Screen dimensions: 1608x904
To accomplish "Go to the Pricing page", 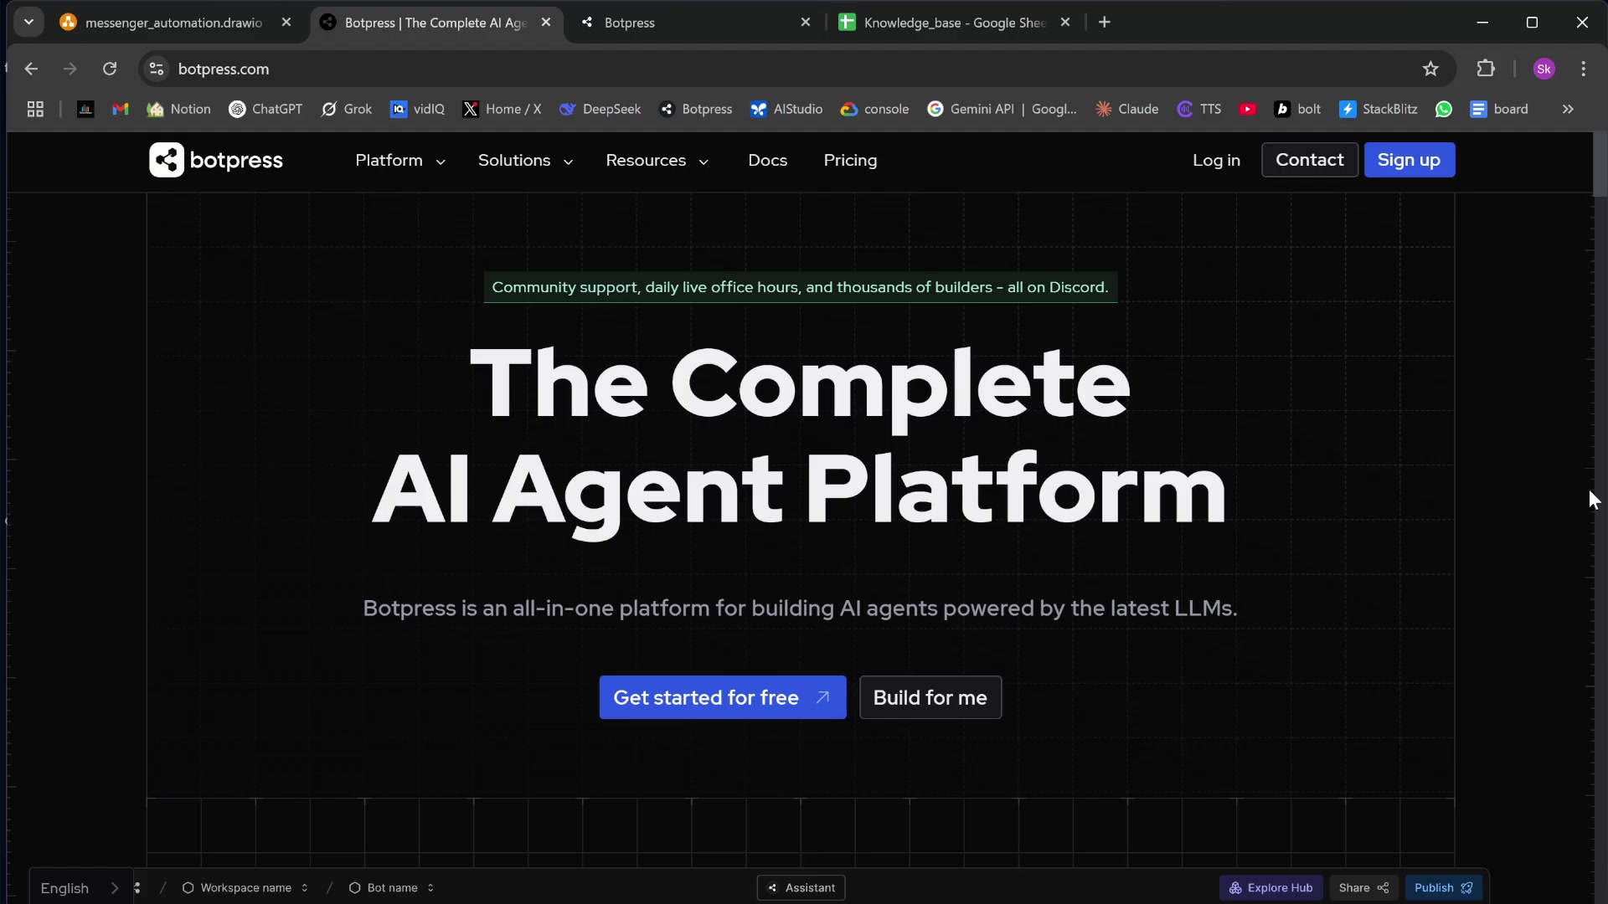I will (850, 160).
